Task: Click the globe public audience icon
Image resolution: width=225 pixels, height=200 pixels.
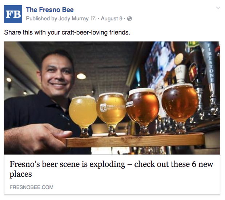Action: point(130,19)
